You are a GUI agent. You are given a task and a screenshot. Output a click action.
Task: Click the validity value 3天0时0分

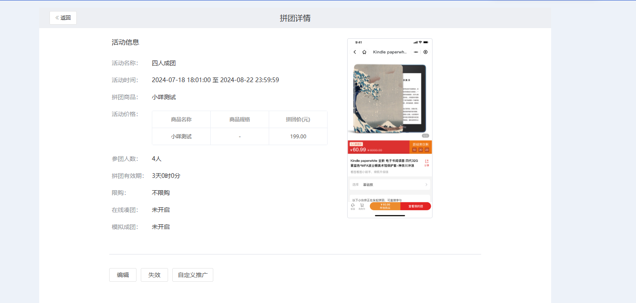tap(166, 176)
